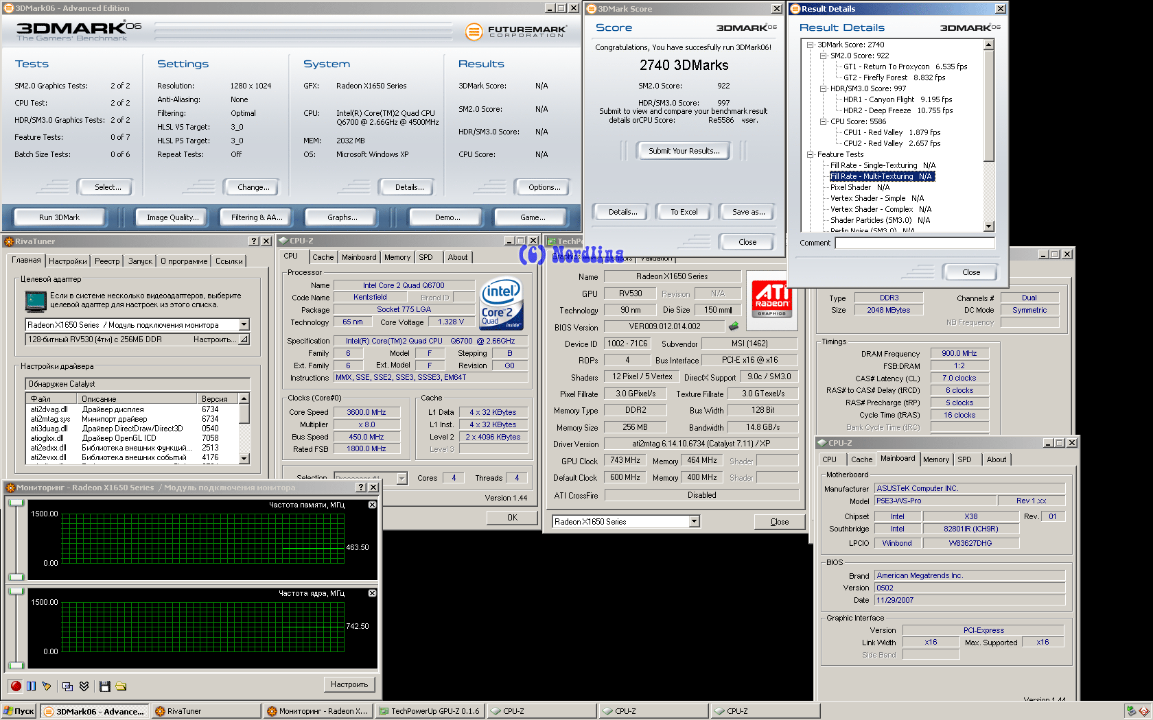Viewport: 1153px width, 720px height.
Task: Click the bottom slider thumb beside memory frequency graph
Action: click(x=16, y=577)
